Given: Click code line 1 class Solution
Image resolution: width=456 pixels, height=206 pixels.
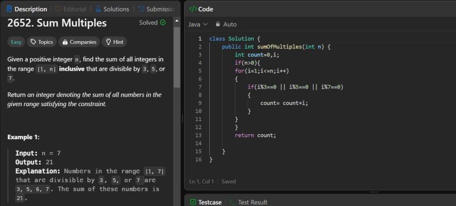Looking at the screenshot, I should point(235,39).
